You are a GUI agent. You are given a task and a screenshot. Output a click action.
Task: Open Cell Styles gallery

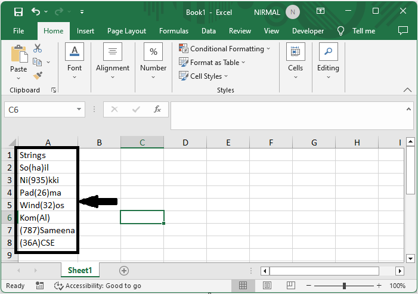click(x=203, y=76)
